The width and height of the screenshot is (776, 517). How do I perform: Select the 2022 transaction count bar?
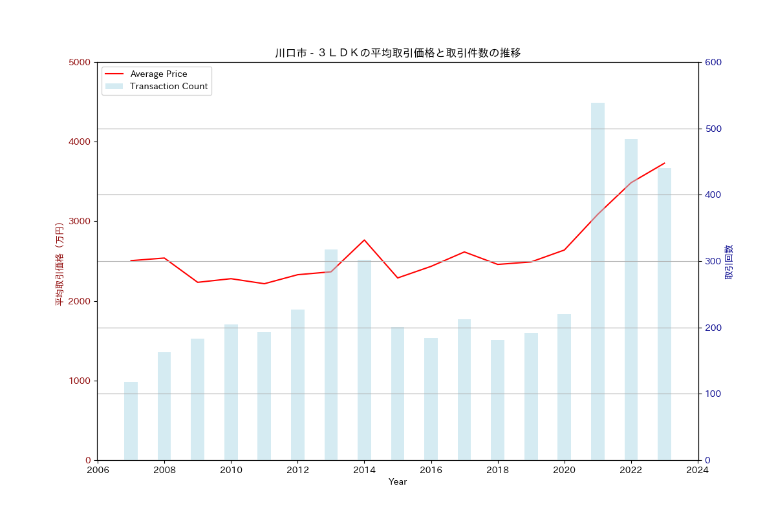[x=631, y=299]
